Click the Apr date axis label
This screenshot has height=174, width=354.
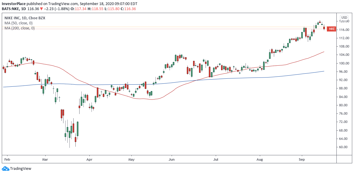point(90,159)
